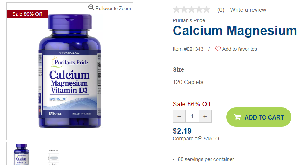
Task: Click the first rating star
Action: (x=176, y=9)
